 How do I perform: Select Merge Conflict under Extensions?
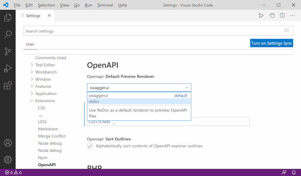pyautogui.click(x=52, y=136)
